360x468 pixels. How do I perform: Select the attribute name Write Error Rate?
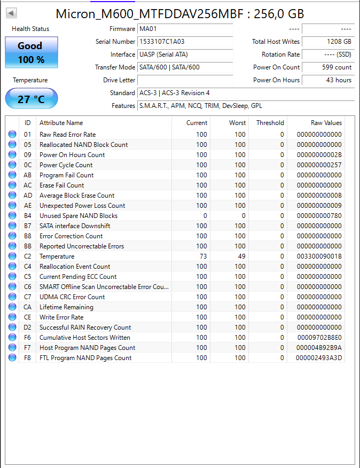point(61,317)
